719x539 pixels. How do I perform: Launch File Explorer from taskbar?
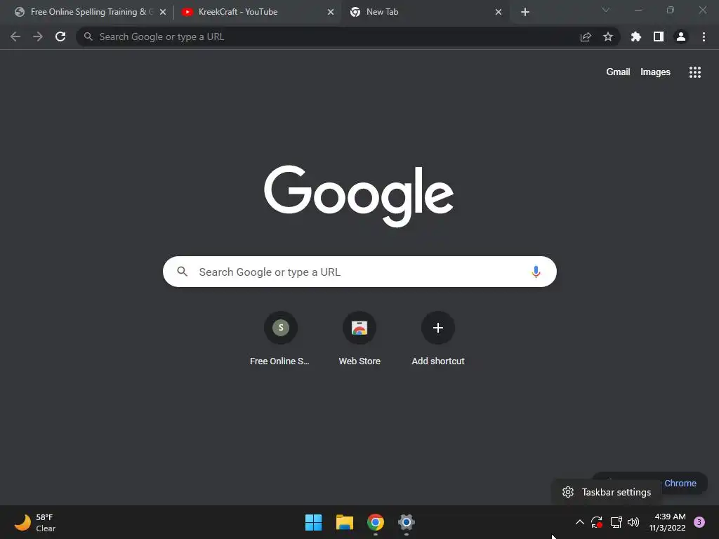click(x=344, y=522)
